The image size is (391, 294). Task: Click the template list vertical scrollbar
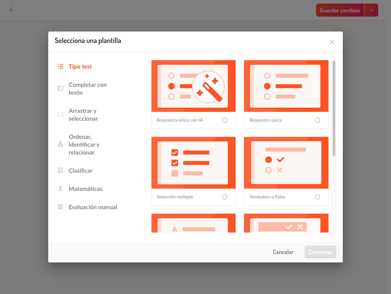click(334, 108)
